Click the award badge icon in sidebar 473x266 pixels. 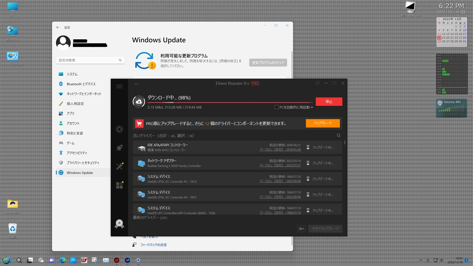(x=120, y=224)
